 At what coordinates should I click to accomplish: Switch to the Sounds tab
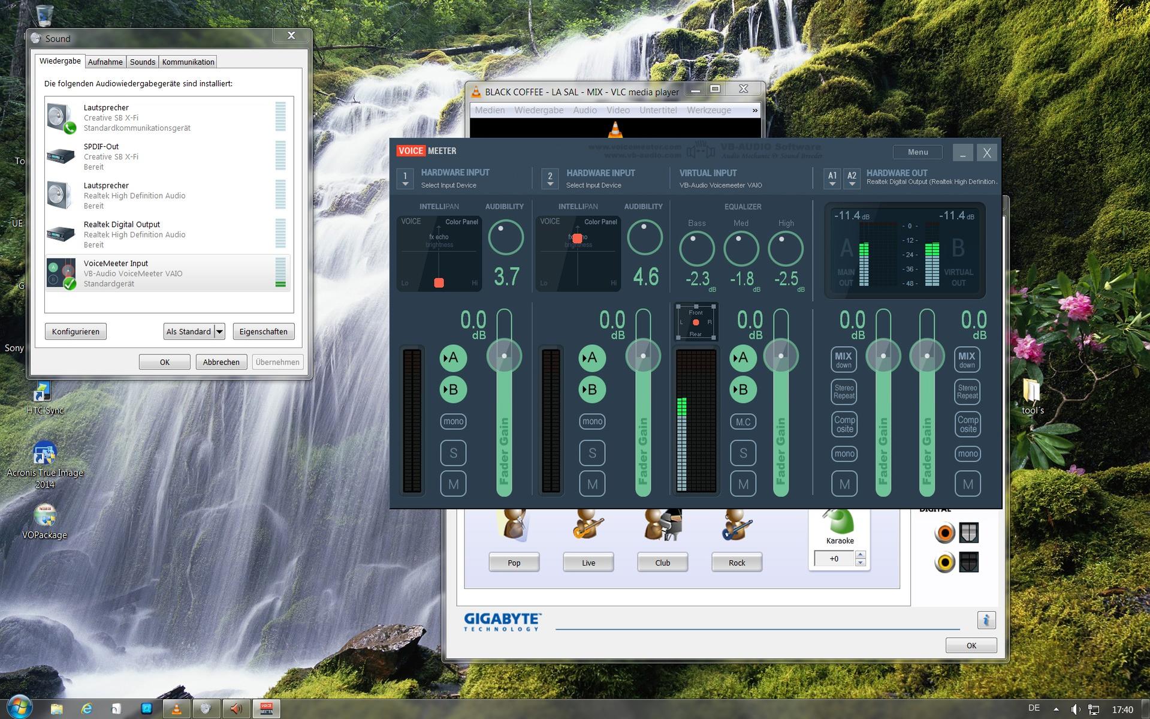[x=143, y=62]
